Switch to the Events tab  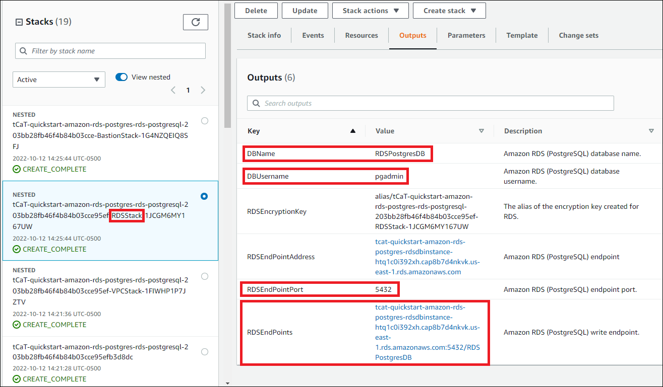313,35
